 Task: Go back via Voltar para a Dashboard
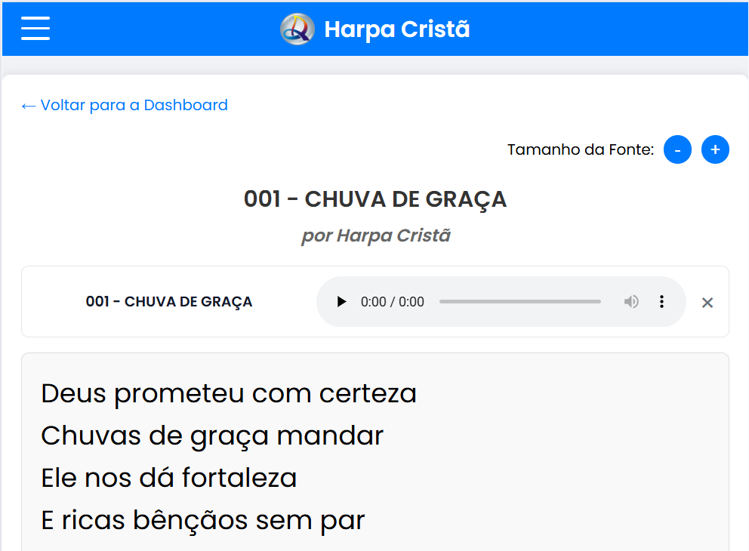125,105
